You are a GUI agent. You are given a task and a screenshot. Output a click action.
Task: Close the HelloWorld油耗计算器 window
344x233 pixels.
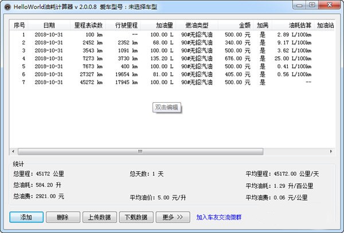pyautogui.click(x=329, y=5)
